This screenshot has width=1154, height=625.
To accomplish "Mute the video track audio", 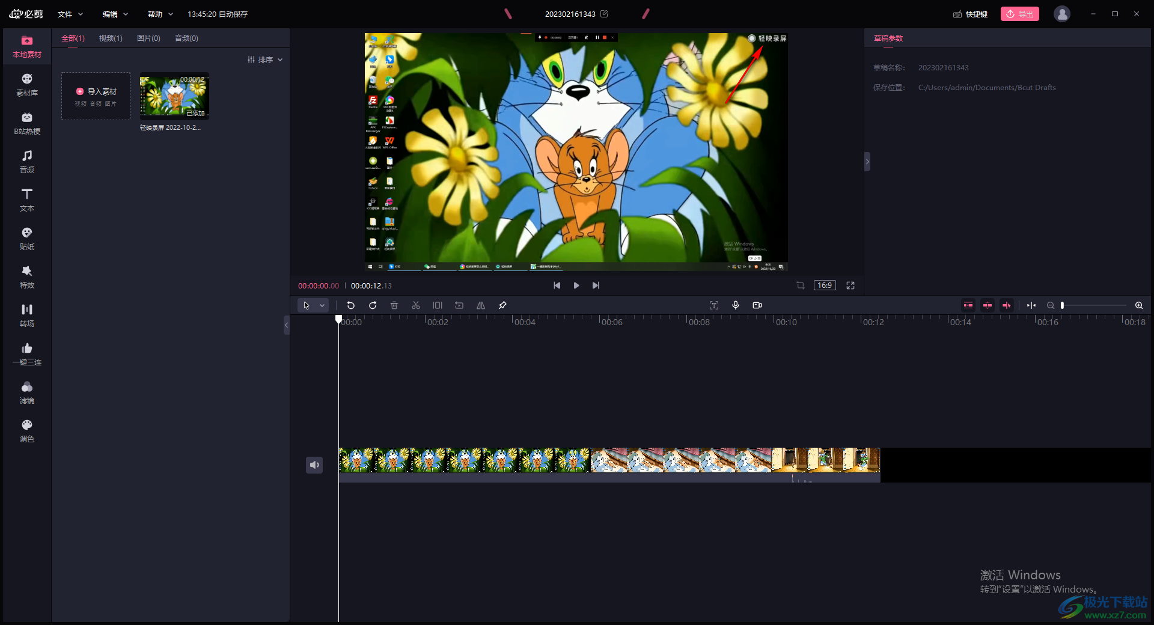I will [x=314, y=465].
